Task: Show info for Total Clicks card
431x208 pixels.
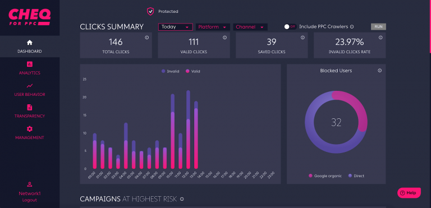Action: (147, 38)
